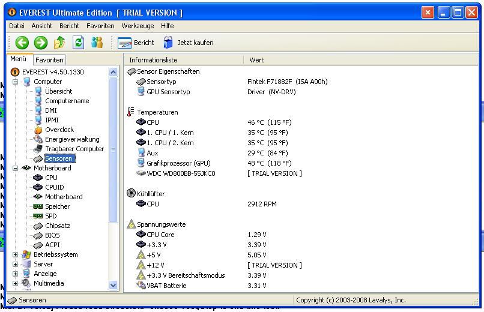
Task: Open the Bericht menu
Action: pos(70,26)
